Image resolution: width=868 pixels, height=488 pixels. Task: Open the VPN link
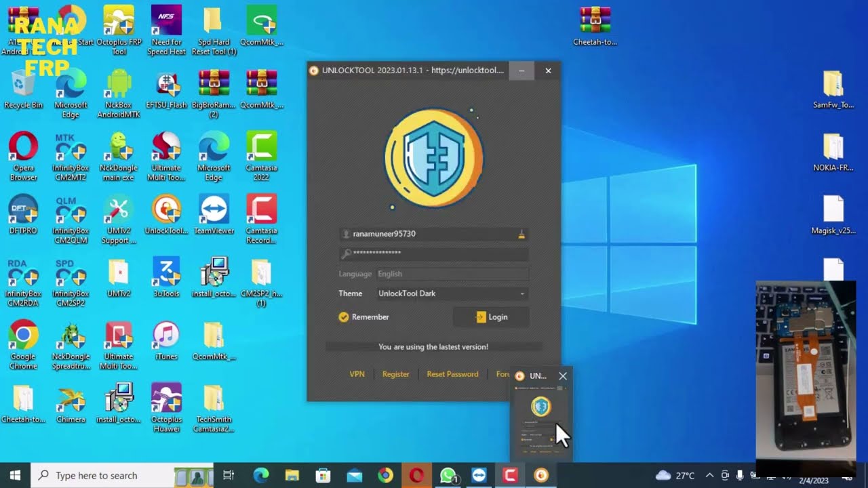[357, 374]
